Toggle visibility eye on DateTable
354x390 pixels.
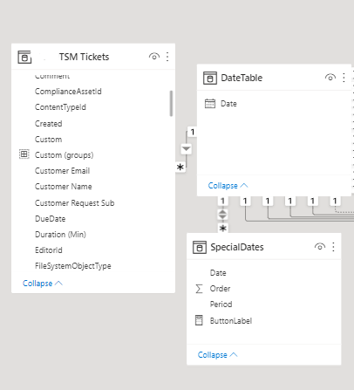[330, 78]
